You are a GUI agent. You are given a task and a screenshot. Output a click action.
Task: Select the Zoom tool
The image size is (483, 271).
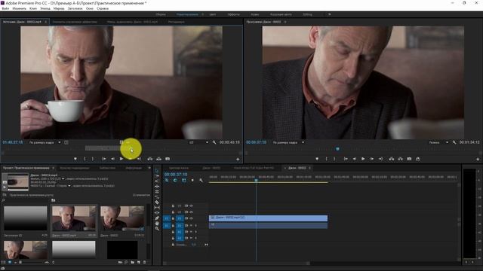(x=157, y=229)
